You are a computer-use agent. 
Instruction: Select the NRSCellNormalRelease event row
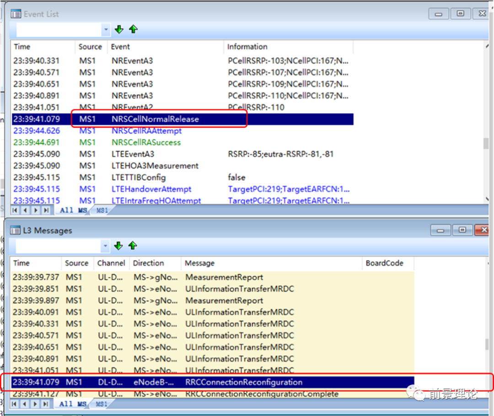(x=183, y=119)
